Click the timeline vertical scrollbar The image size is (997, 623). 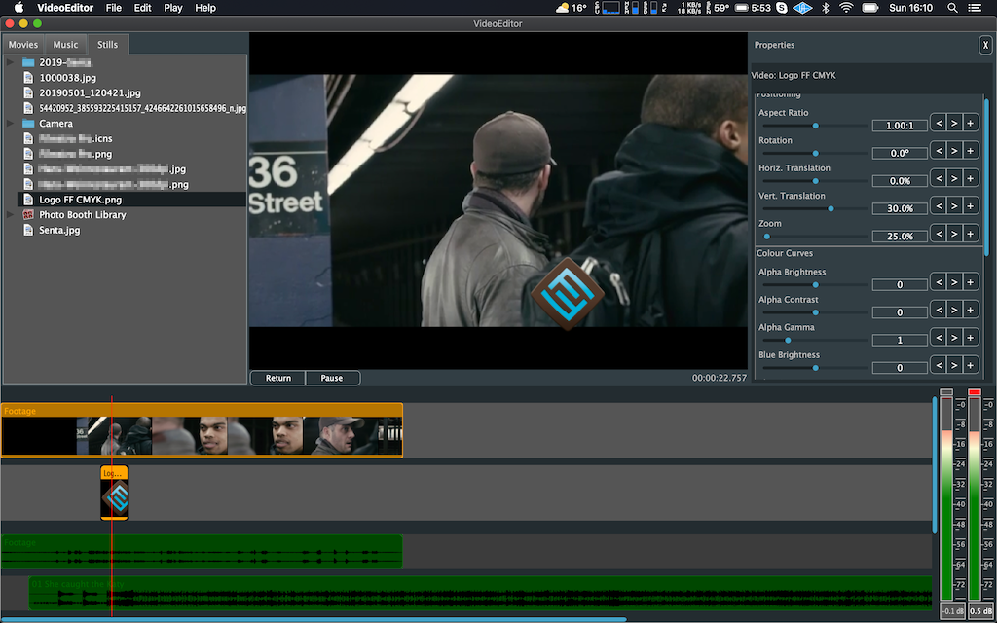[x=935, y=465]
